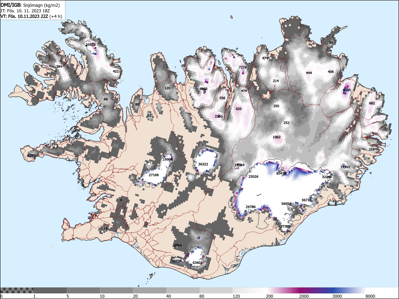The image size is (399, 299).
Task: Click the legend tick label '2000'
Action: tap(304, 296)
